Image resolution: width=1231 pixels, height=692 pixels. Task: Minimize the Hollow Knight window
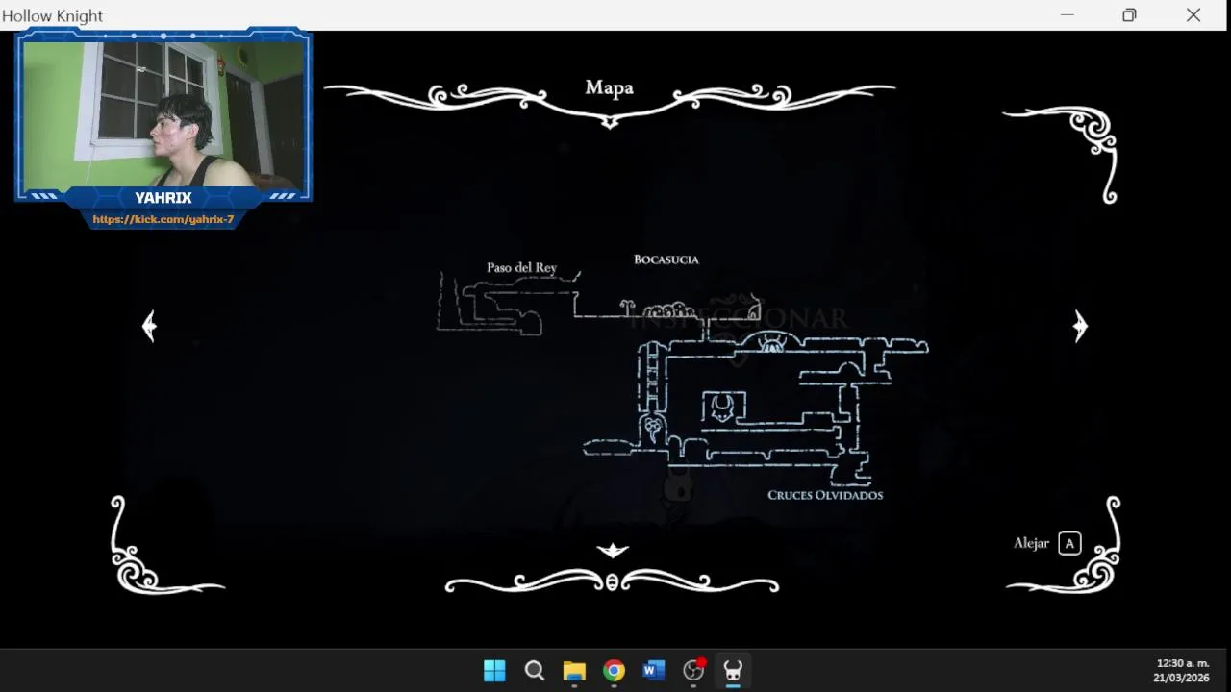pyautogui.click(x=1067, y=15)
